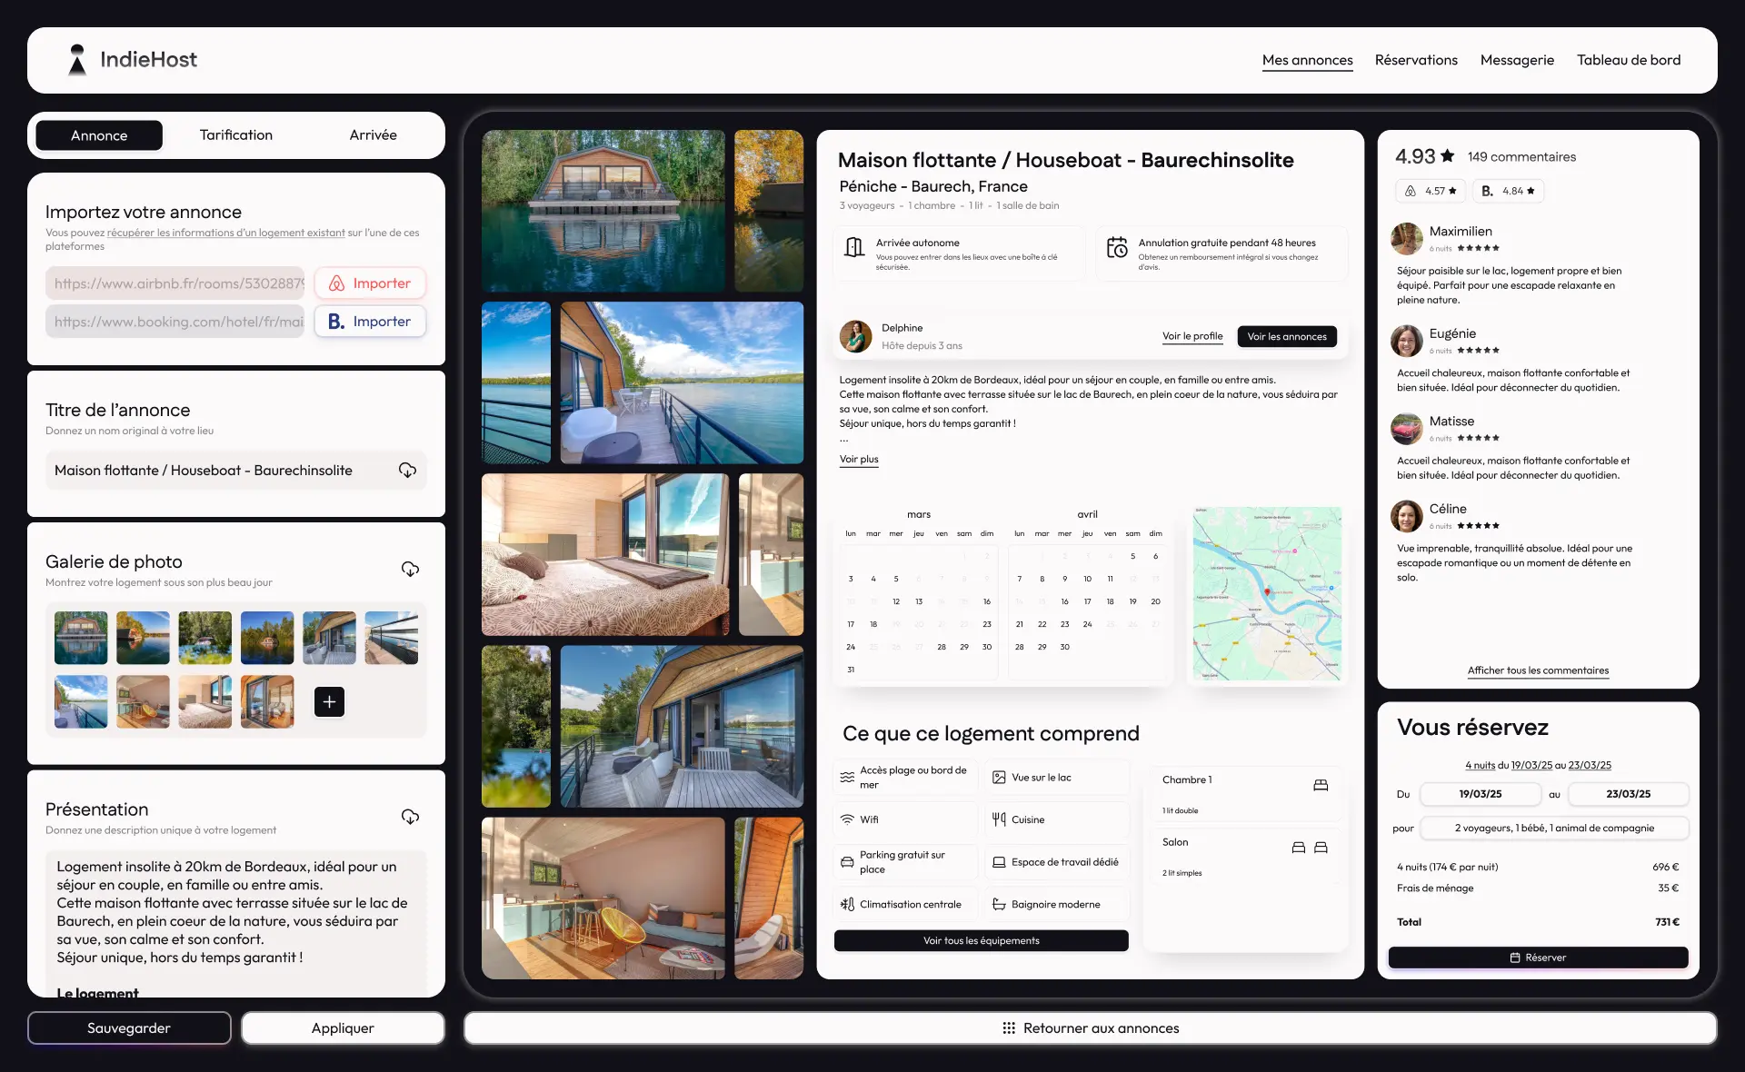Image resolution: width=1745 pixels, height=1072 pixels.
Task: Click the Arrivée autonome door icon
Action: (x=854, y=247)
